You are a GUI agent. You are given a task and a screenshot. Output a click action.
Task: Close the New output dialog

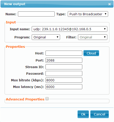[x=109, y=4]
